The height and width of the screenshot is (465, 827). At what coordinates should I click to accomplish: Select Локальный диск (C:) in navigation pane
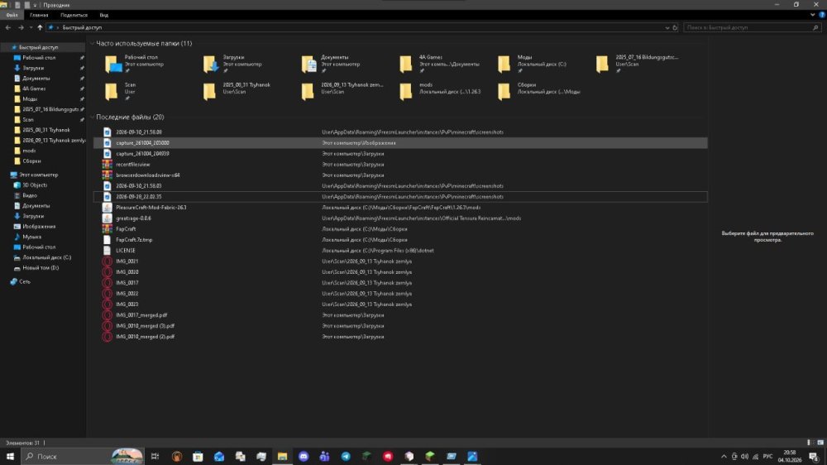pos(46,257)
